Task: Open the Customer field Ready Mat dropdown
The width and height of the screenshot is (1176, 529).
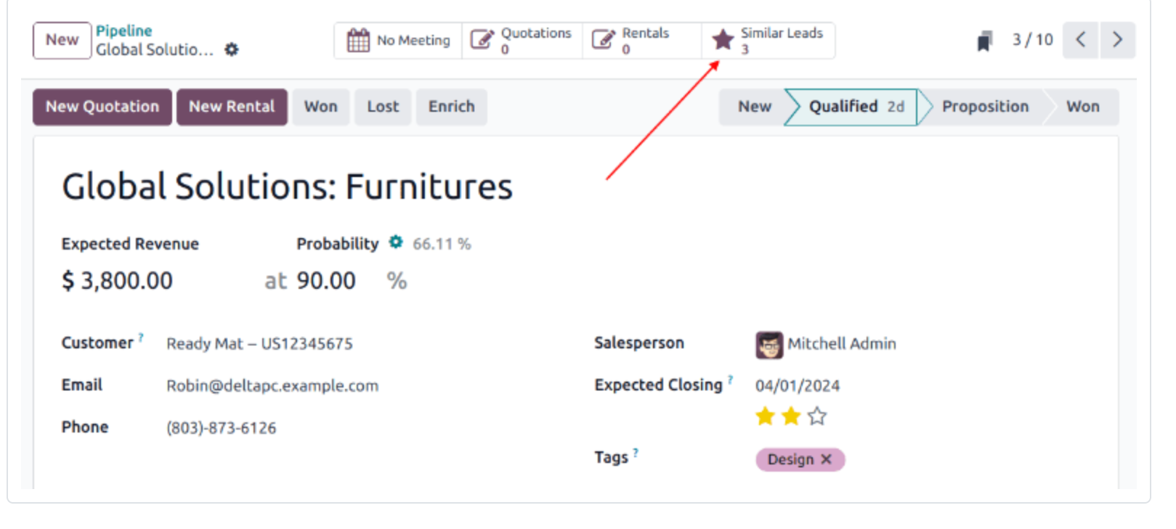Action: (259, 344)
